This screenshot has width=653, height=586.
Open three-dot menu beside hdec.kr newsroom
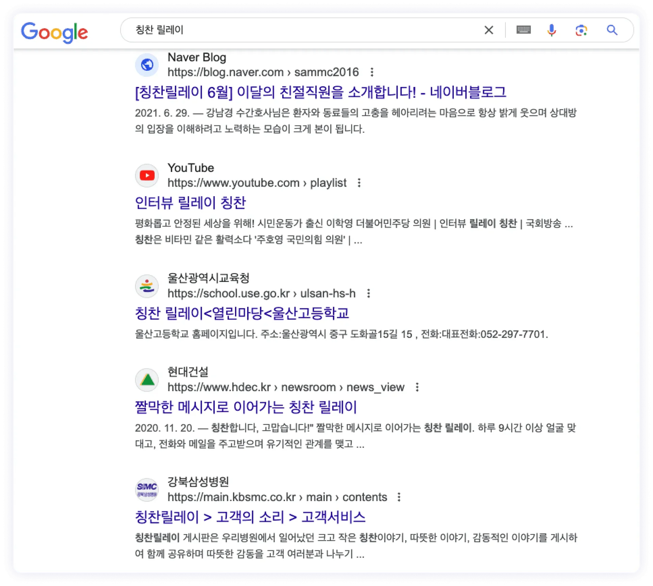pyautogui.click(x=417, y=387)
